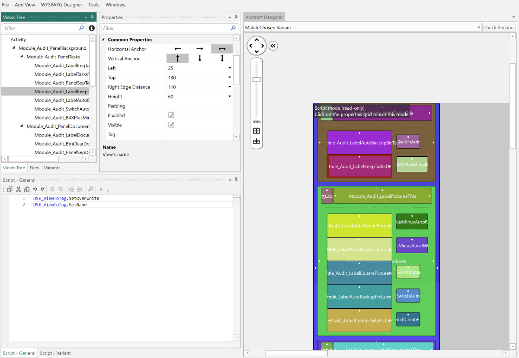Paste from clipboard in Script toolbar
519x358 pixels.
27,189
